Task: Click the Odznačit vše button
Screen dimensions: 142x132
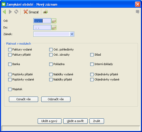Action: point(56,99)
